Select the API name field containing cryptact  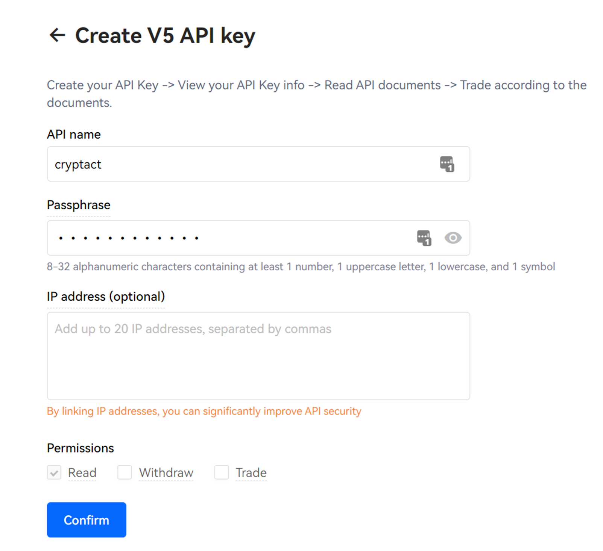coord(226,164)
